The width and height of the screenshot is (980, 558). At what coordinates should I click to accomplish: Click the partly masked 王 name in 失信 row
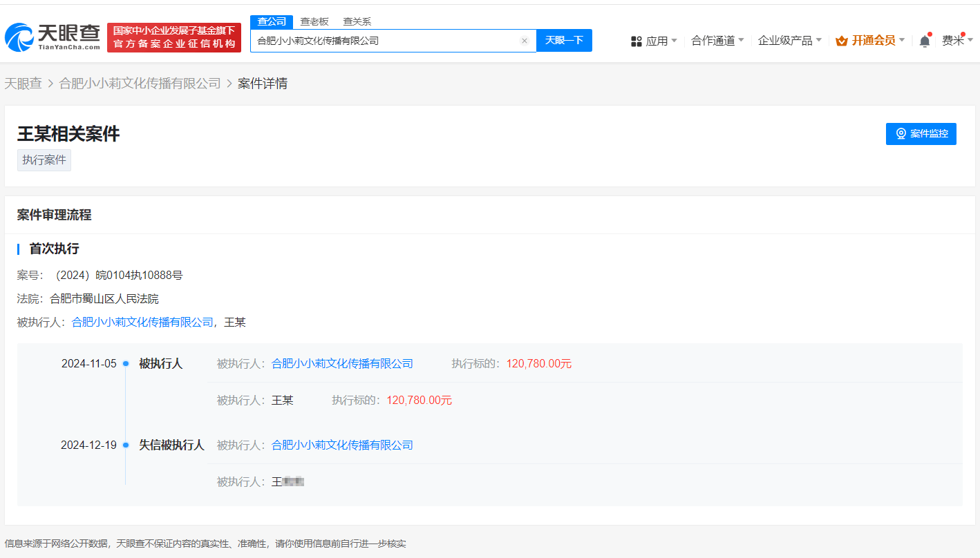[x=288, y=482]
